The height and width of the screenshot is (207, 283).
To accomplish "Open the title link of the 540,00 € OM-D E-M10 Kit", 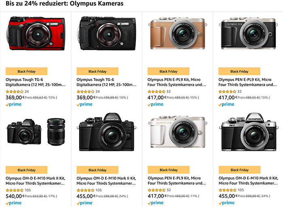I will pyautogui.click(x=35, y=181).
